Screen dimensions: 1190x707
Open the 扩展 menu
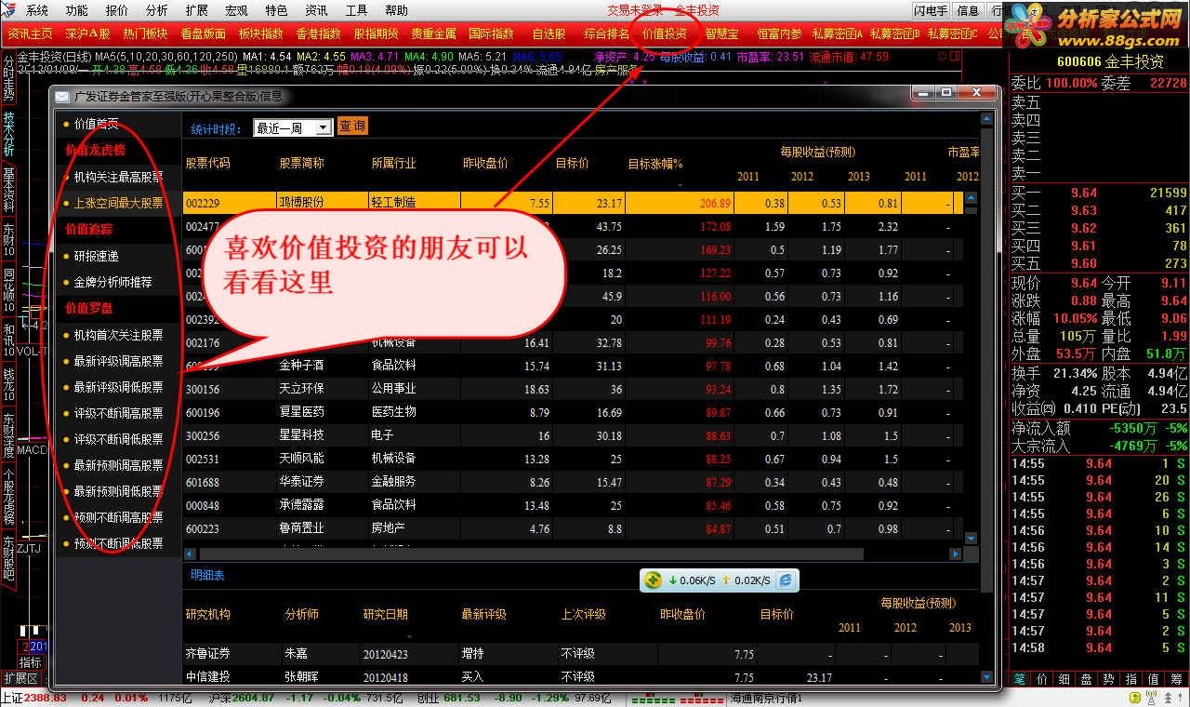(x=196, y=10)
